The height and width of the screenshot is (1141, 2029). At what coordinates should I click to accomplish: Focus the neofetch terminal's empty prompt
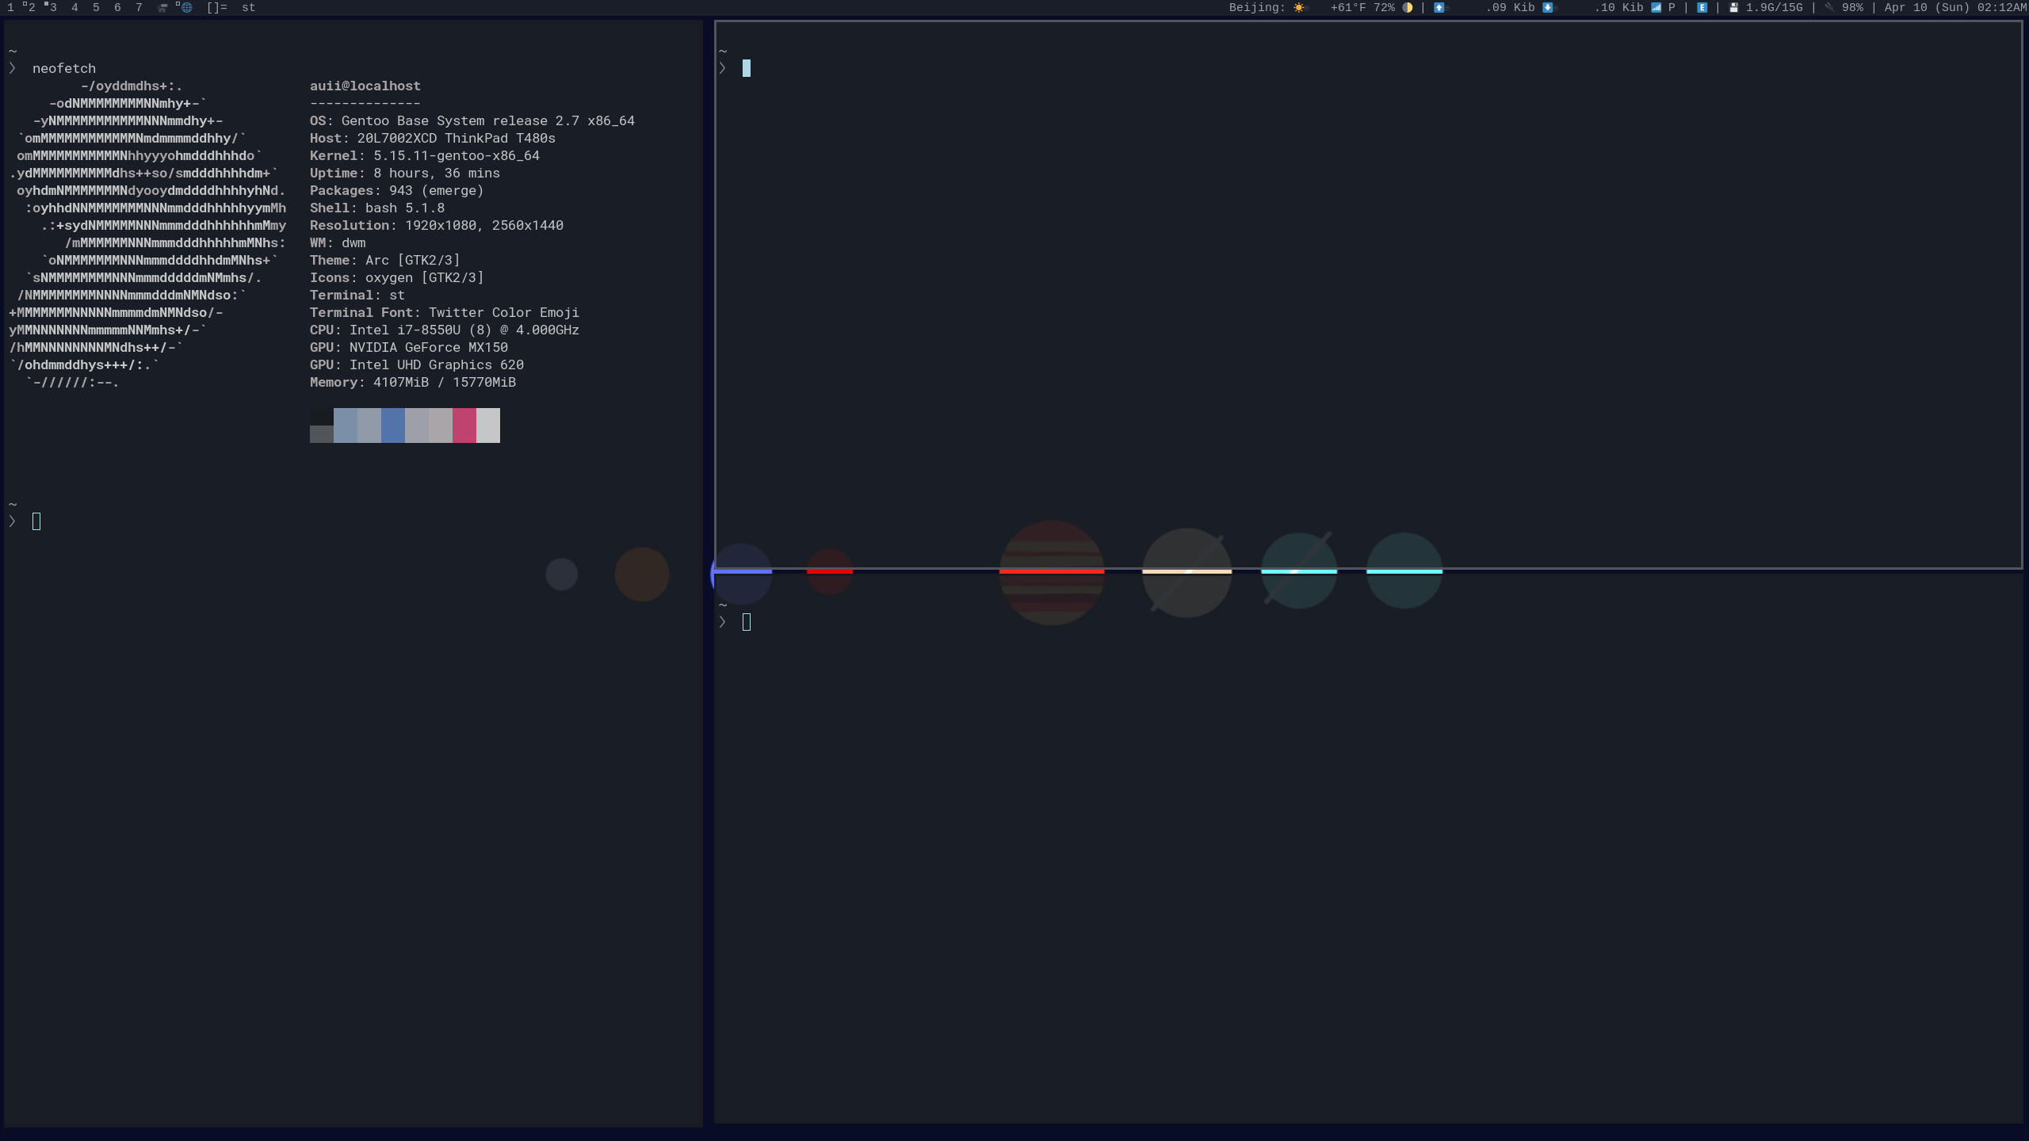point(36,521)
